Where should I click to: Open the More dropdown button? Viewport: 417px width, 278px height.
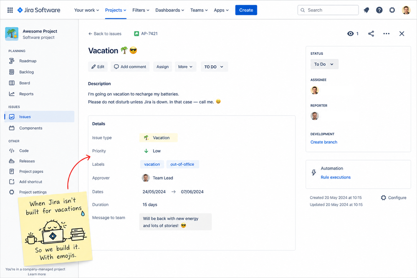[186, 67]
